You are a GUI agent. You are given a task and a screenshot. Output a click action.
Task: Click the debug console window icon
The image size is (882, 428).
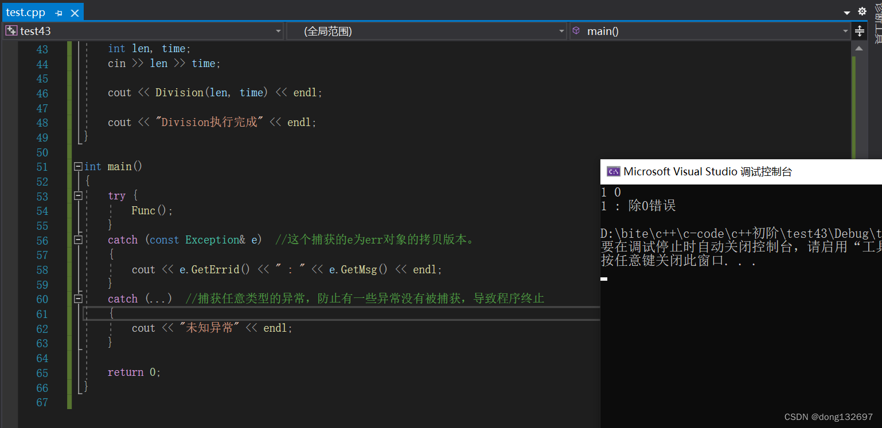pyautogui.click(x=613, y=171)
